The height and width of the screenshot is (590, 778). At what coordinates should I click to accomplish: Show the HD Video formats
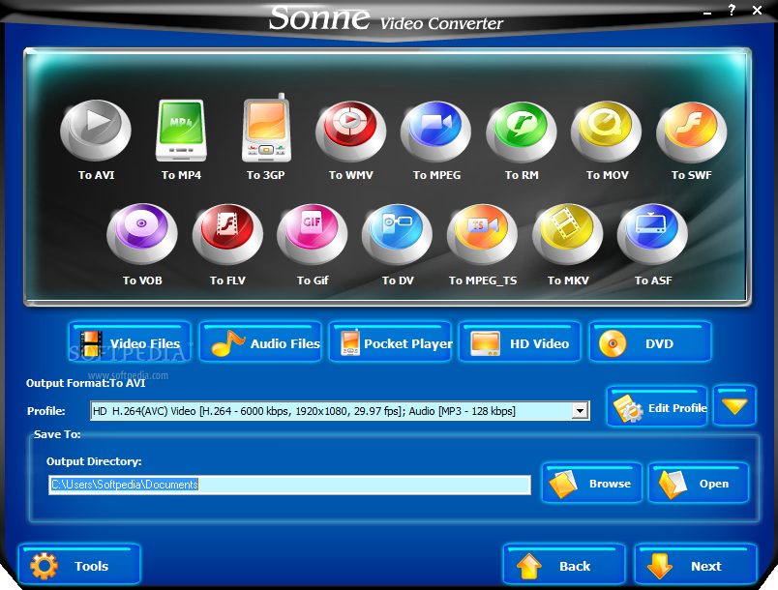[x=521, y=342]
